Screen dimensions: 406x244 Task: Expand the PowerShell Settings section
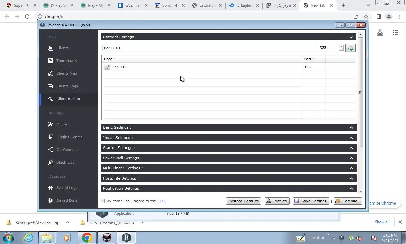[x=351, y=158]
